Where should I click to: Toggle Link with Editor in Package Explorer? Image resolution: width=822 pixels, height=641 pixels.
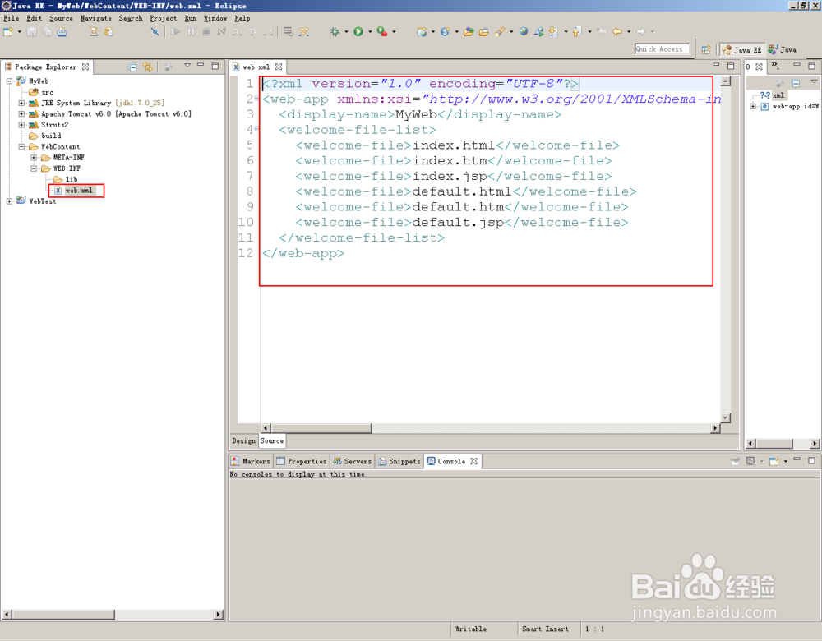coord(148,67)
